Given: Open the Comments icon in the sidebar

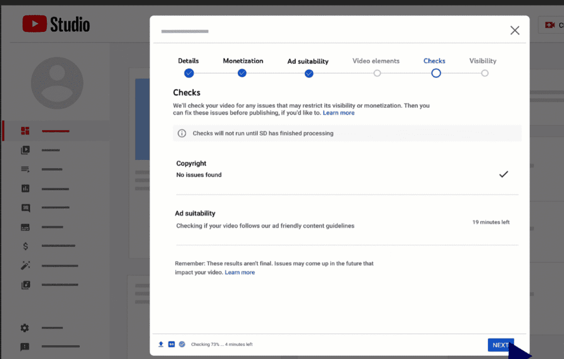Looking at the screenshot, I should point(25,208).
